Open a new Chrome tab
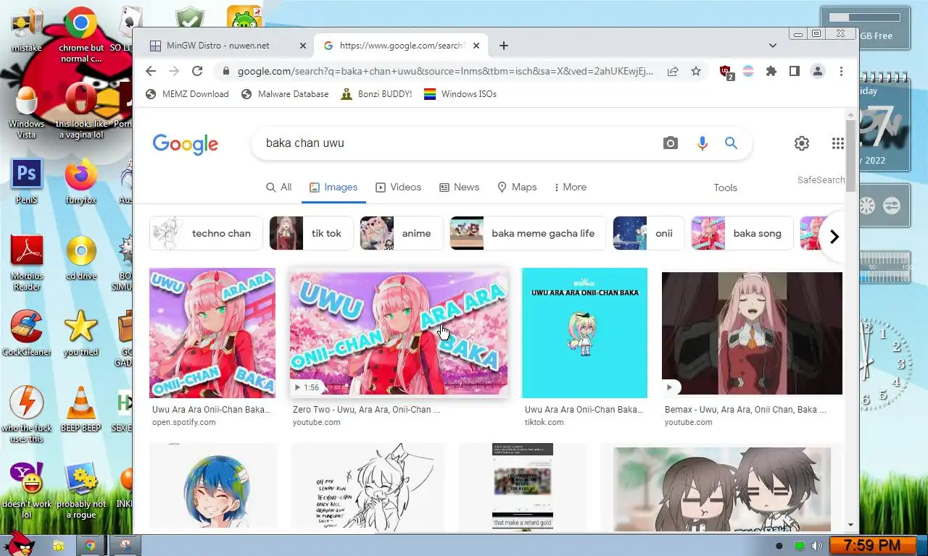 (504, 45)
